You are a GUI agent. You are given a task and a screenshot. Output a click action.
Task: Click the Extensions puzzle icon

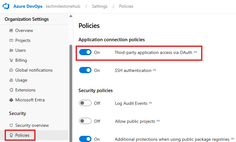pyautogui.click(x=11, y=90)
